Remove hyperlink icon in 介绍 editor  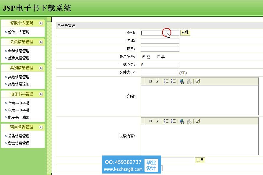[x=189, y=81]
